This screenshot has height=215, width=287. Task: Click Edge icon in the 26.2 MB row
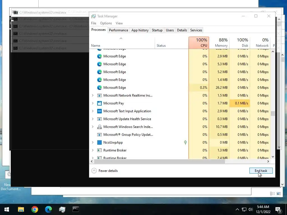pyautogui.click(x=99, y=88)
